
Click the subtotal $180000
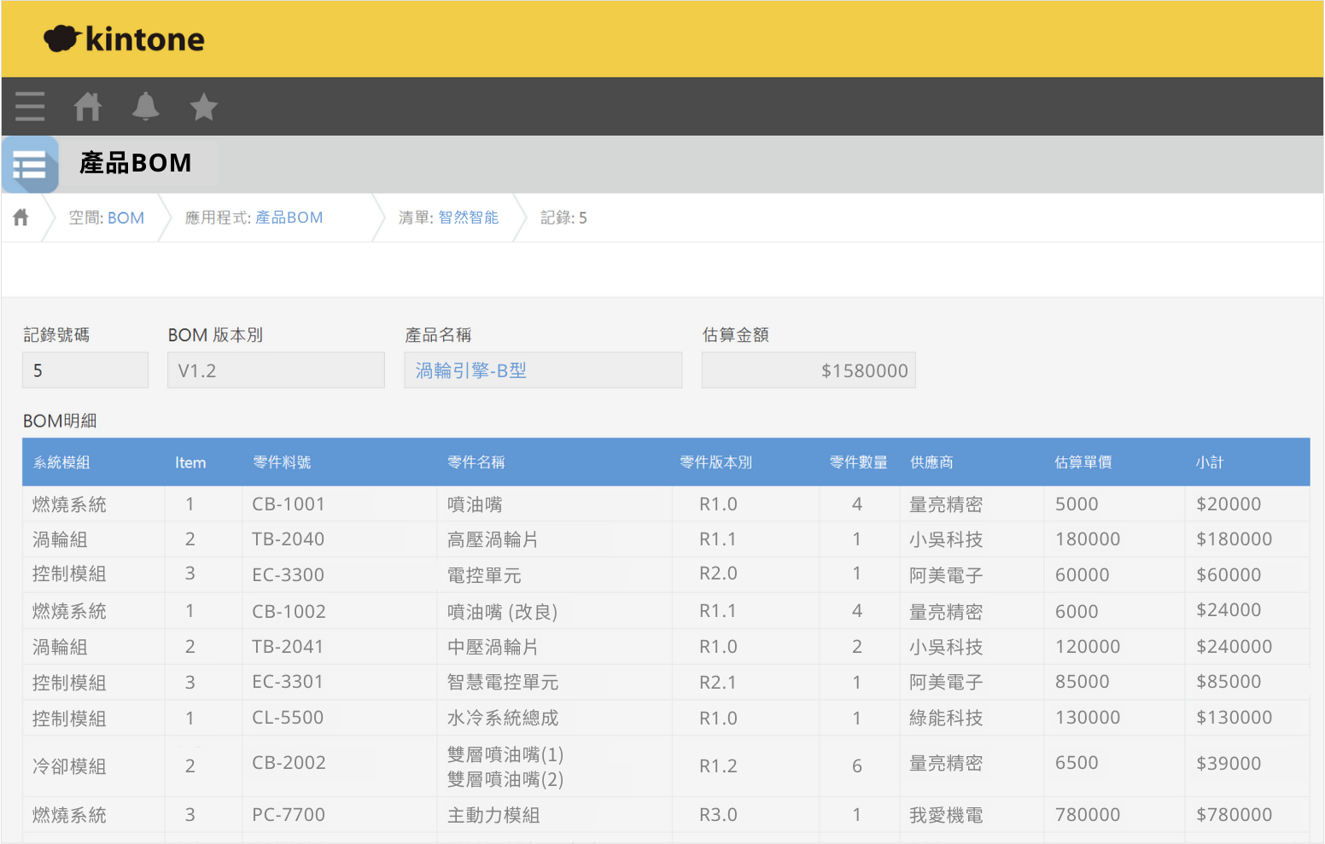(1235, 539)
